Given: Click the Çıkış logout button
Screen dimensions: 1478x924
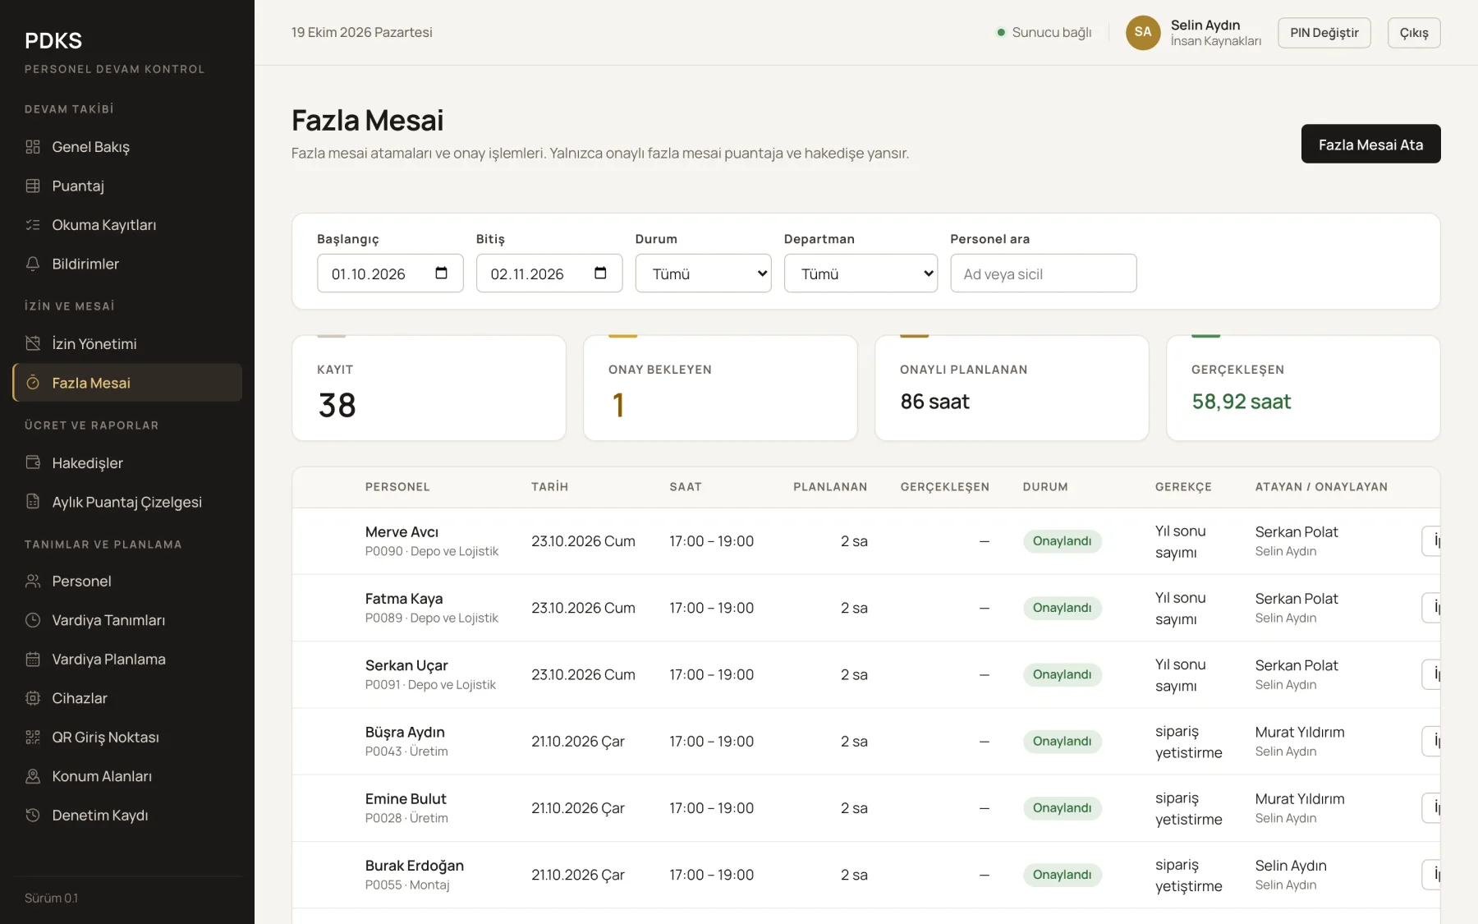Looking at the screenshot, I should pyautogui.click(x=1414, y=32).
